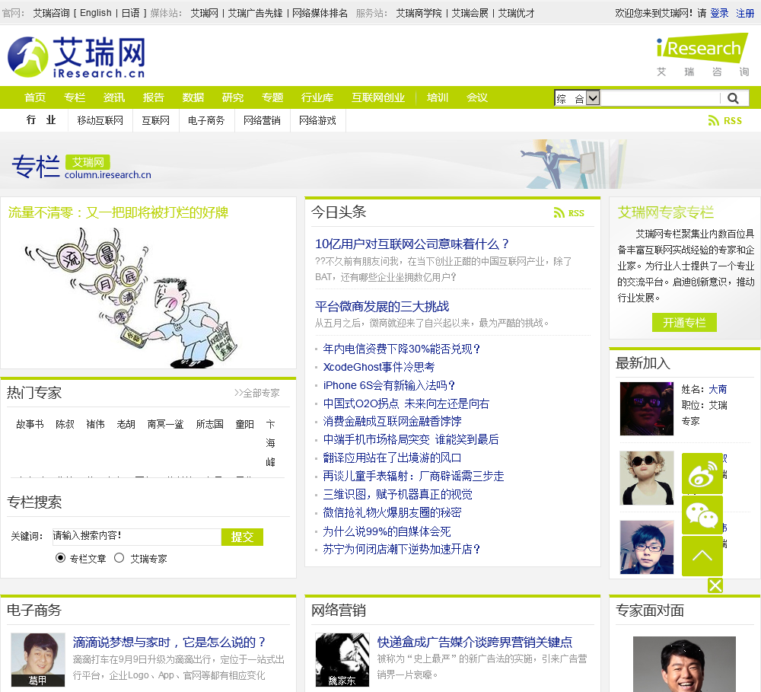The width and height of the screenshot is (761, 692).
Task: Click the 开通专栏 button
Action: tap(684, 323)
